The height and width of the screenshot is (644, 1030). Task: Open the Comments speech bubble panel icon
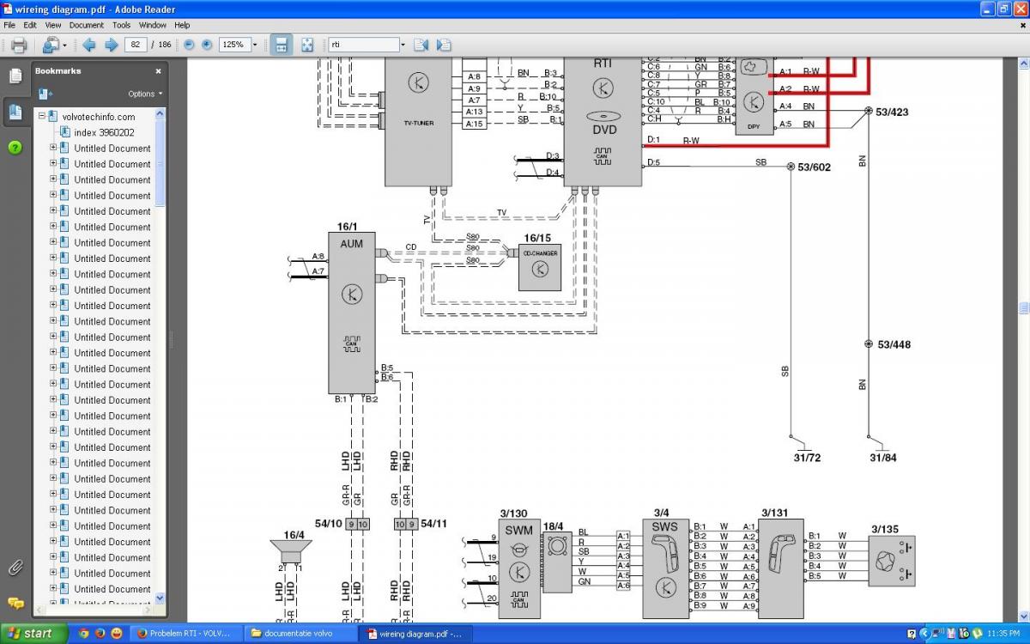15,604
